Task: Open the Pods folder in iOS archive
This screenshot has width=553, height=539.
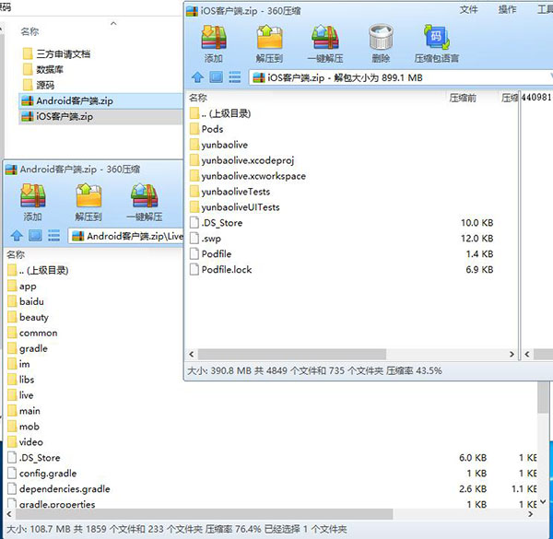Action: [206, 129]
